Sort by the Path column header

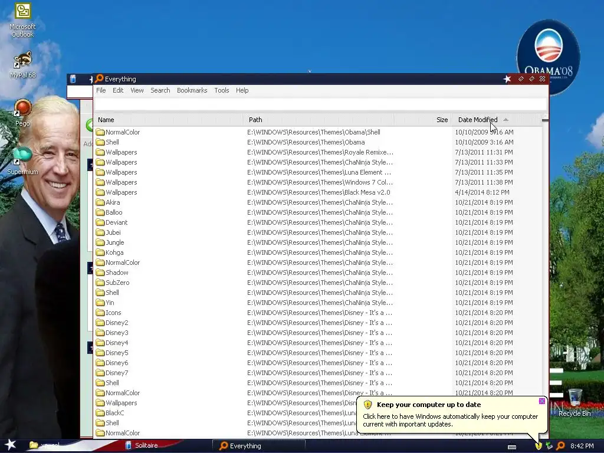[319, 120]
